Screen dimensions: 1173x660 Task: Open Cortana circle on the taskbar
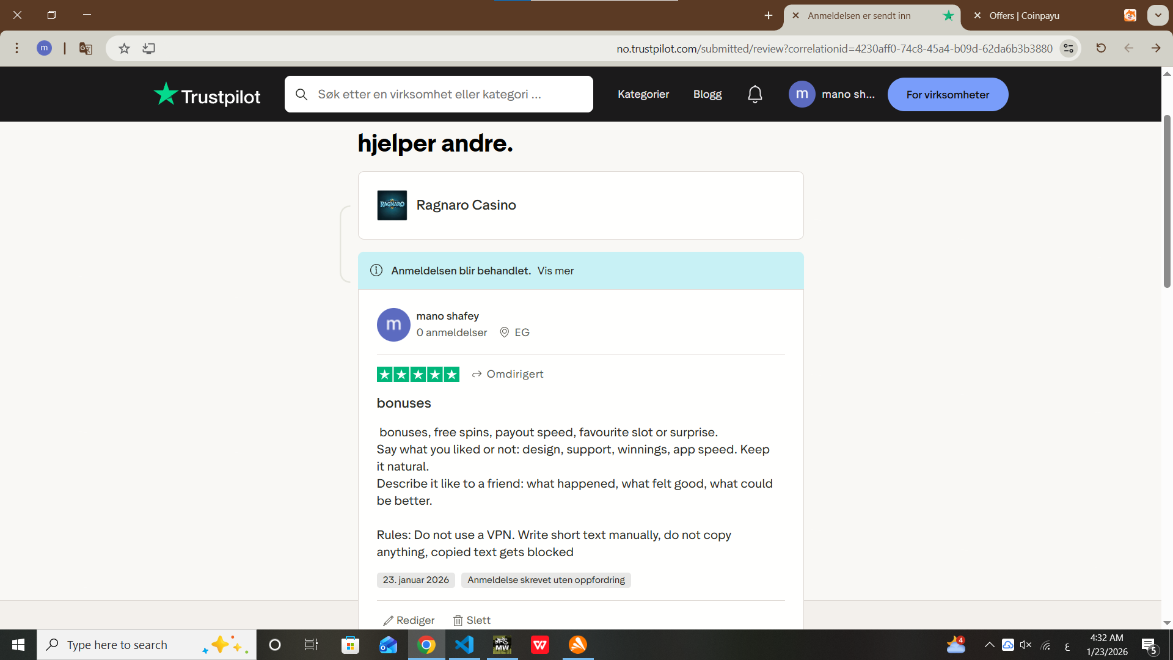(275, 645)
